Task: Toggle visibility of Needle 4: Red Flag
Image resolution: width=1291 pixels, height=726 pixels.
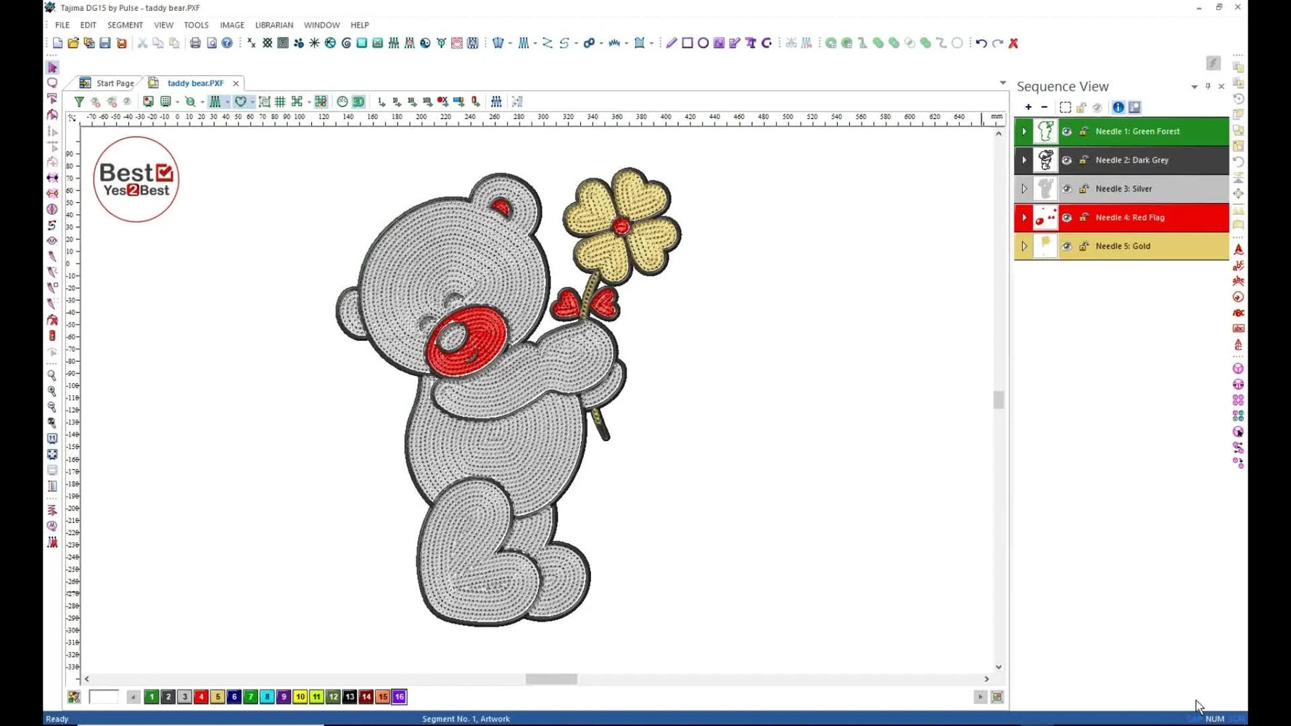Action: 1067,218
